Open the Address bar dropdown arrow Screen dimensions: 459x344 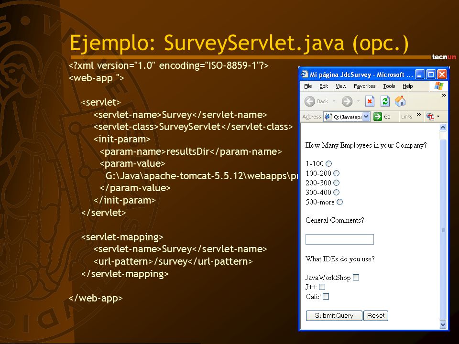point(366,117)
